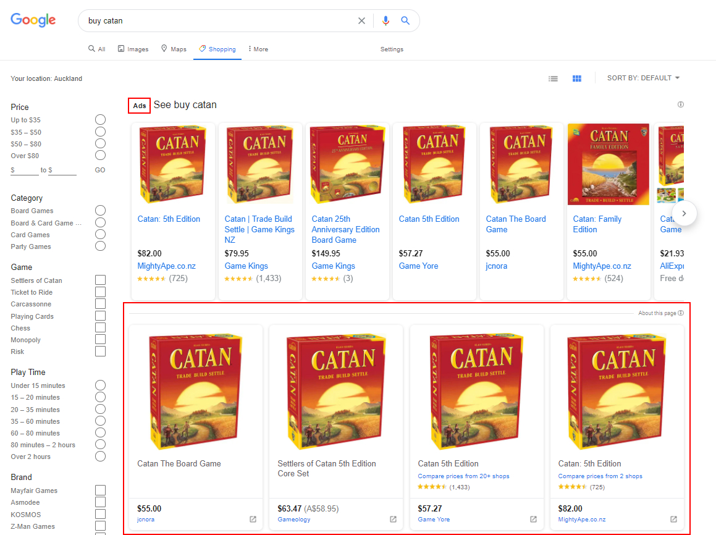This screenshot has width=716, height=535.
Task: Click the Catan 25th Anniversary ad image
Action: pos(347,164)
